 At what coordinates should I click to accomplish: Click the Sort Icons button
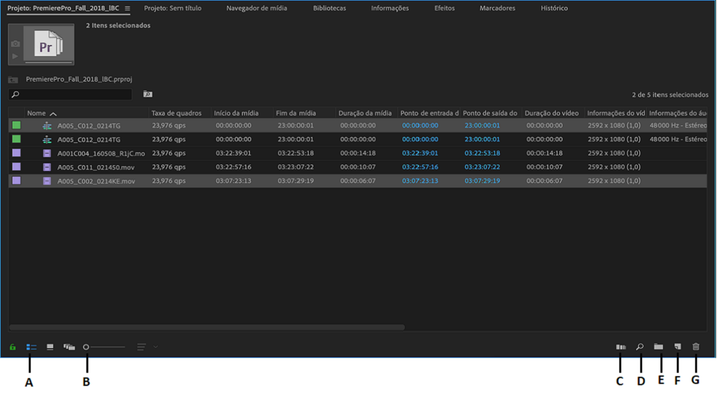tap(141, 347)
